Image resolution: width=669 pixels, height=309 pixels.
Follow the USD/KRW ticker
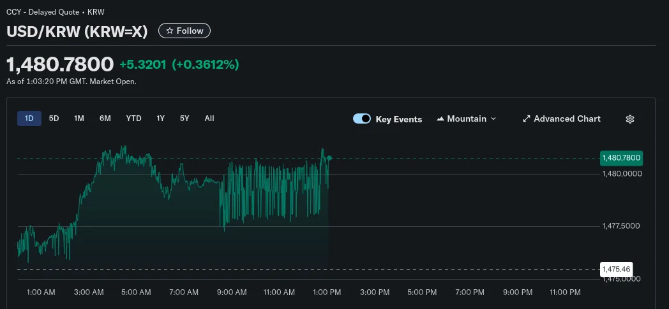pyautogui.click(x=184, y=31)
